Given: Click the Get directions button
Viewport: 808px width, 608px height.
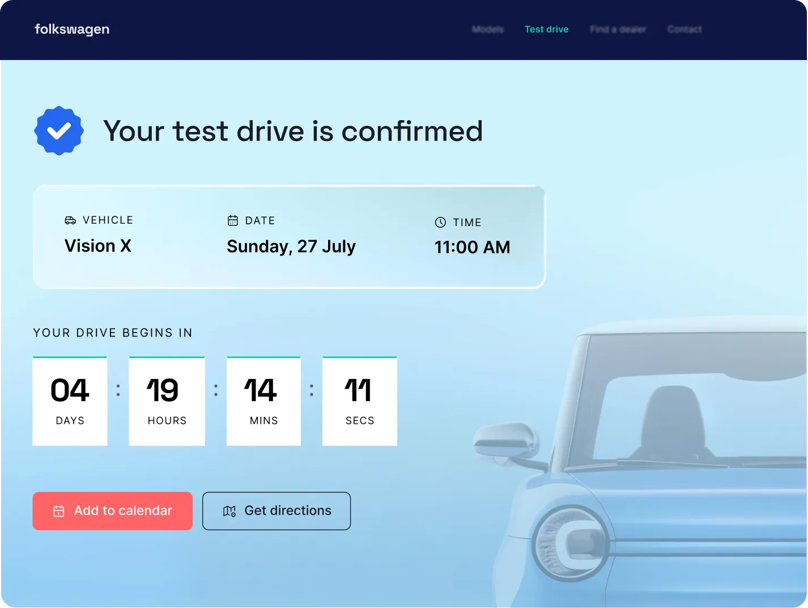Looking at the screenshot, I should pyautogui.click(x=277, y=511).
